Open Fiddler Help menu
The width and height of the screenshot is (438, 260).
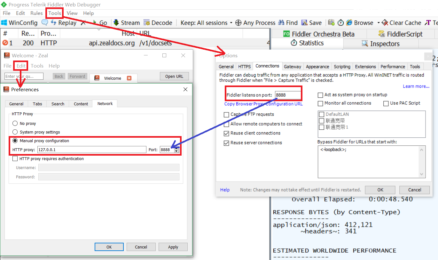[x=88, y=13]
